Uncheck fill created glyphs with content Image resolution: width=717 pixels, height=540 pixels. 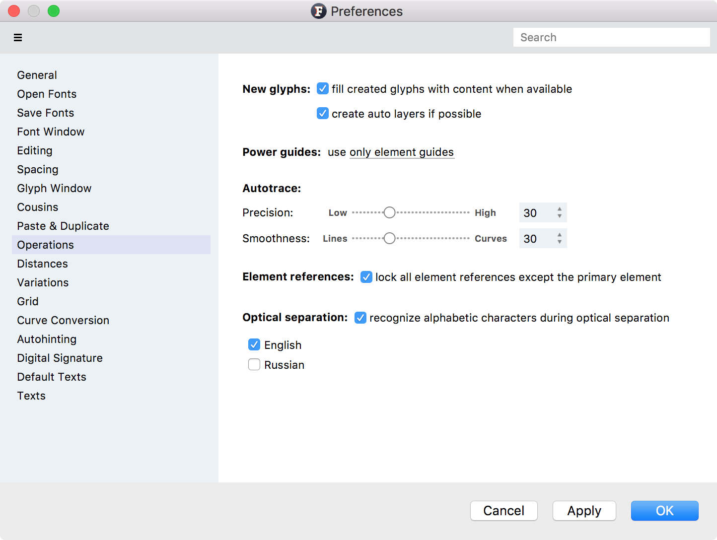click(x=323, y=88)
